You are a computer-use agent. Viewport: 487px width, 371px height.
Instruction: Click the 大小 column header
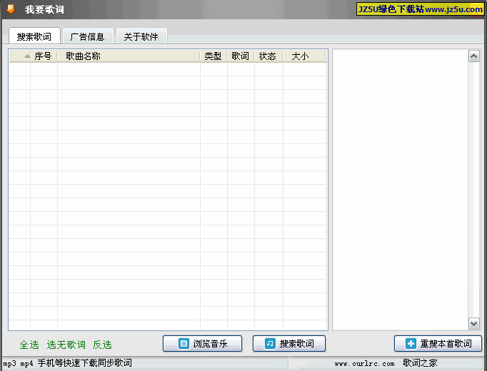click(303, 56)
